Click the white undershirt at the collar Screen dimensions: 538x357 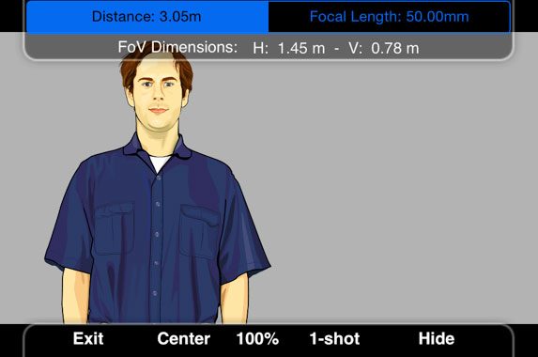tap(160, 163)
